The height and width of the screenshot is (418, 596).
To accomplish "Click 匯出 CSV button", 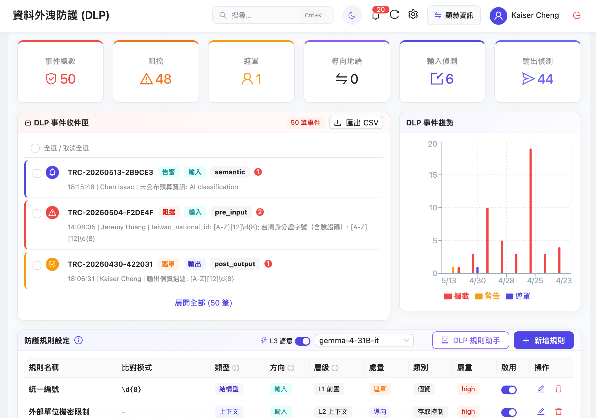I will pyautogui.click(x=356, y=123).
